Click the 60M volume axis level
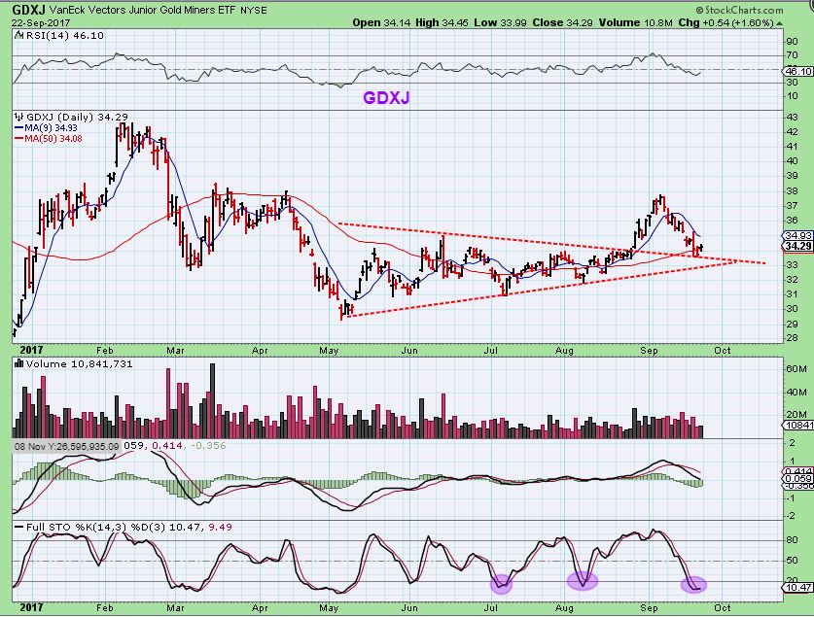Viewport: 814px width, 617px height. click(x=796, y=369)
